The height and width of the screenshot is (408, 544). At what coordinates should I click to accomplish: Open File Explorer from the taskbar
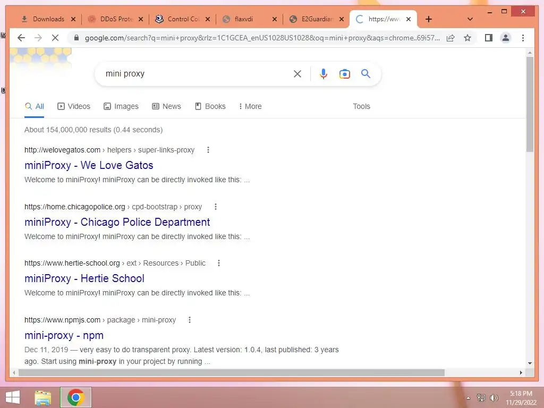coord(43,397)
